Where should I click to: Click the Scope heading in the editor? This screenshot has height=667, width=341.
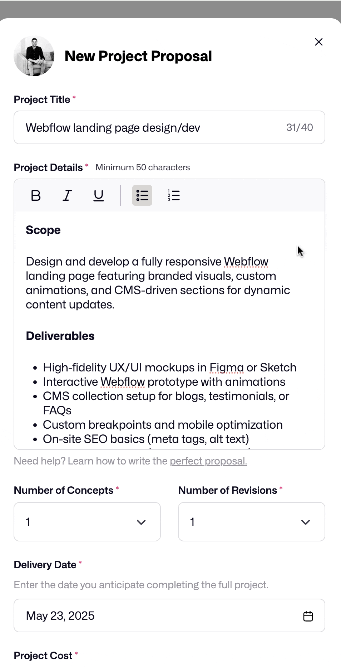point(43,230)
